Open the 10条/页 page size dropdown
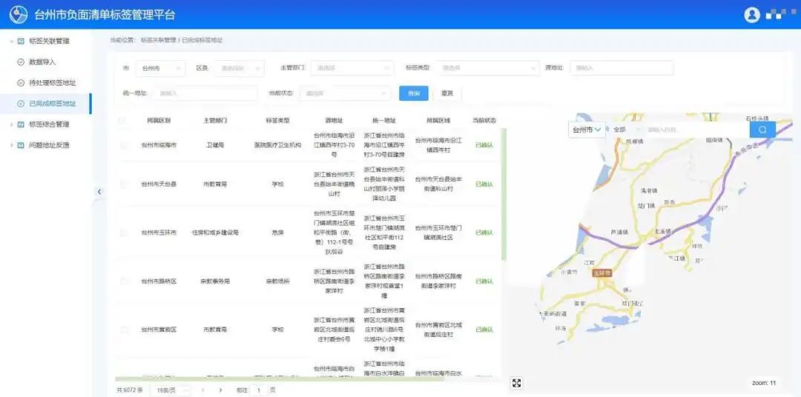 pos(171,390)
